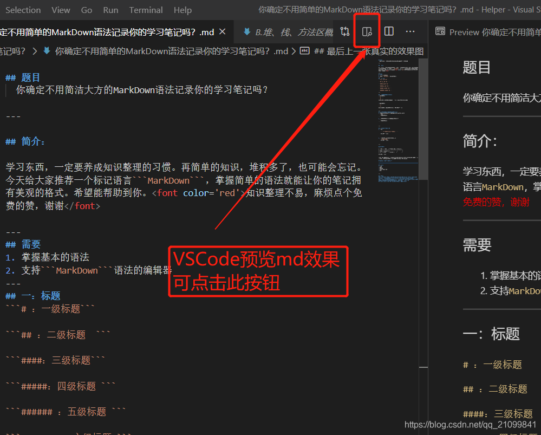Open the Help menu
Image resolution: width=541 pixels, height=435 pixels.
click(182, 10)
